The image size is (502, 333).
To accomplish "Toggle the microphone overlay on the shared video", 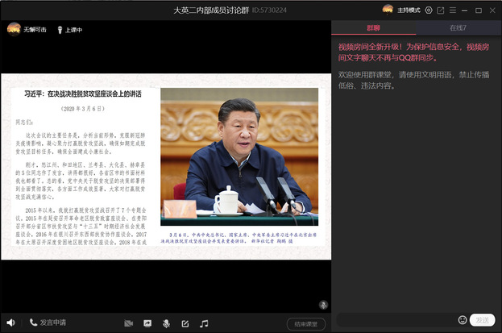I will click(x=322, y=305).
